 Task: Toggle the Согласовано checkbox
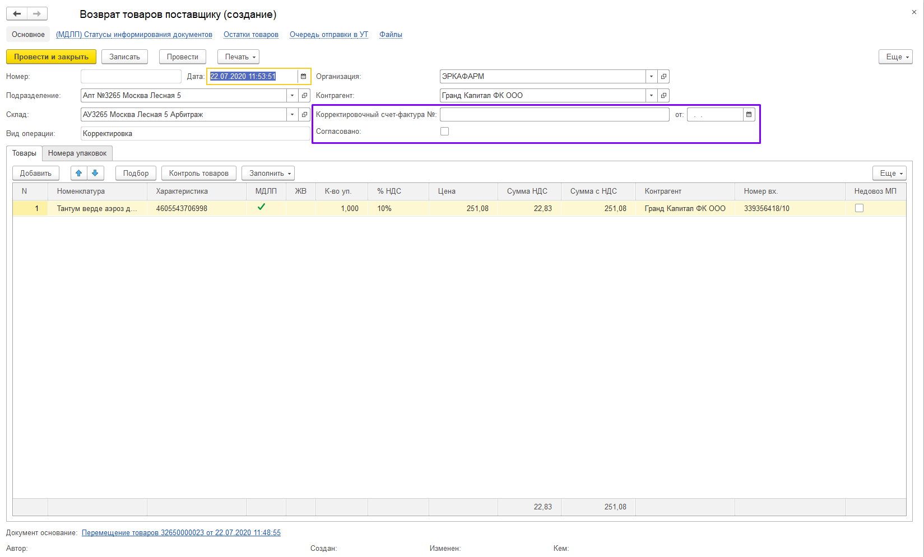tap(445, 132)
